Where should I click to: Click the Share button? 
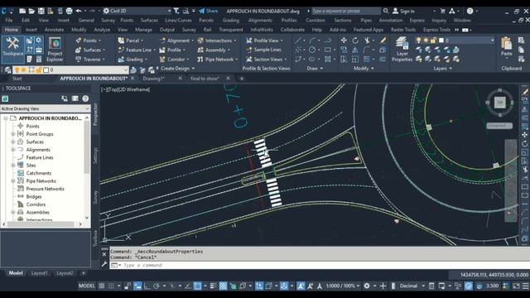point(208,11)
